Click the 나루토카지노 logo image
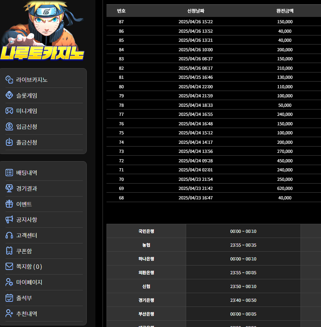 pos(43,32)
